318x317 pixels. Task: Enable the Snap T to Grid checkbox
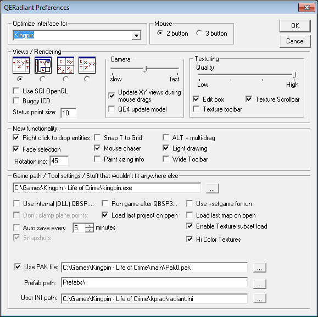click(97, 138)
